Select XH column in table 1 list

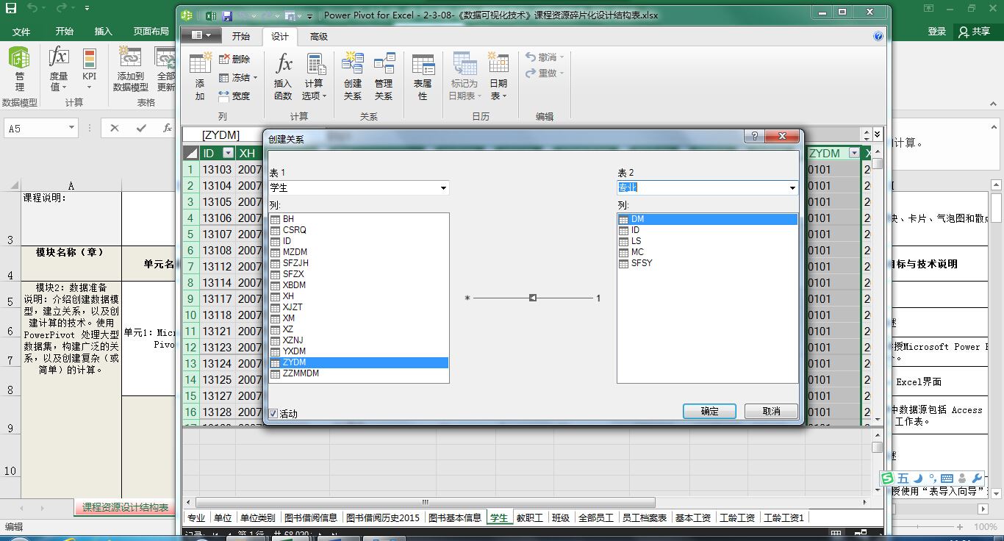tap(359, 296)
